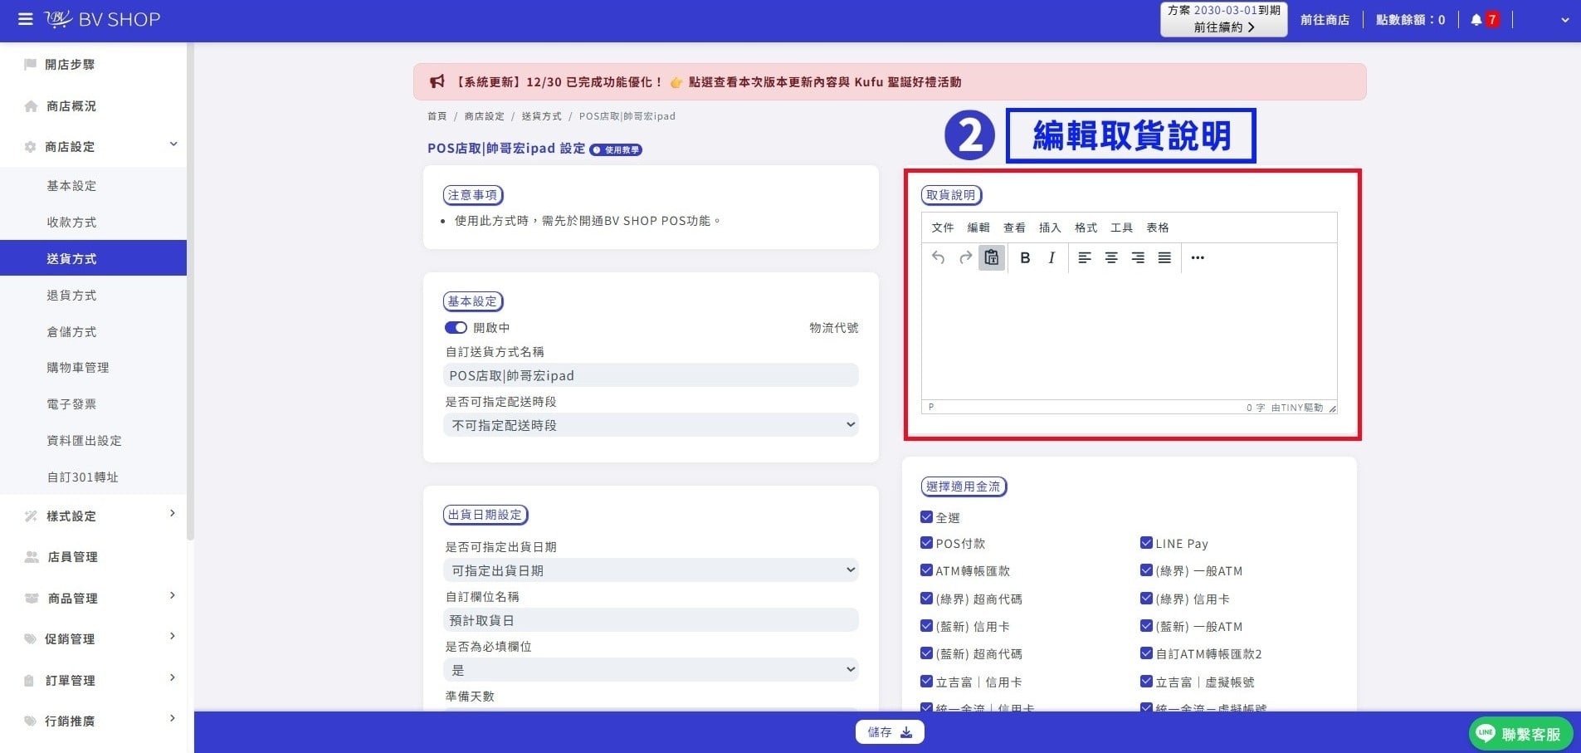Align text left in editor
The image size is (1581, 753).
click(1085, 257)
